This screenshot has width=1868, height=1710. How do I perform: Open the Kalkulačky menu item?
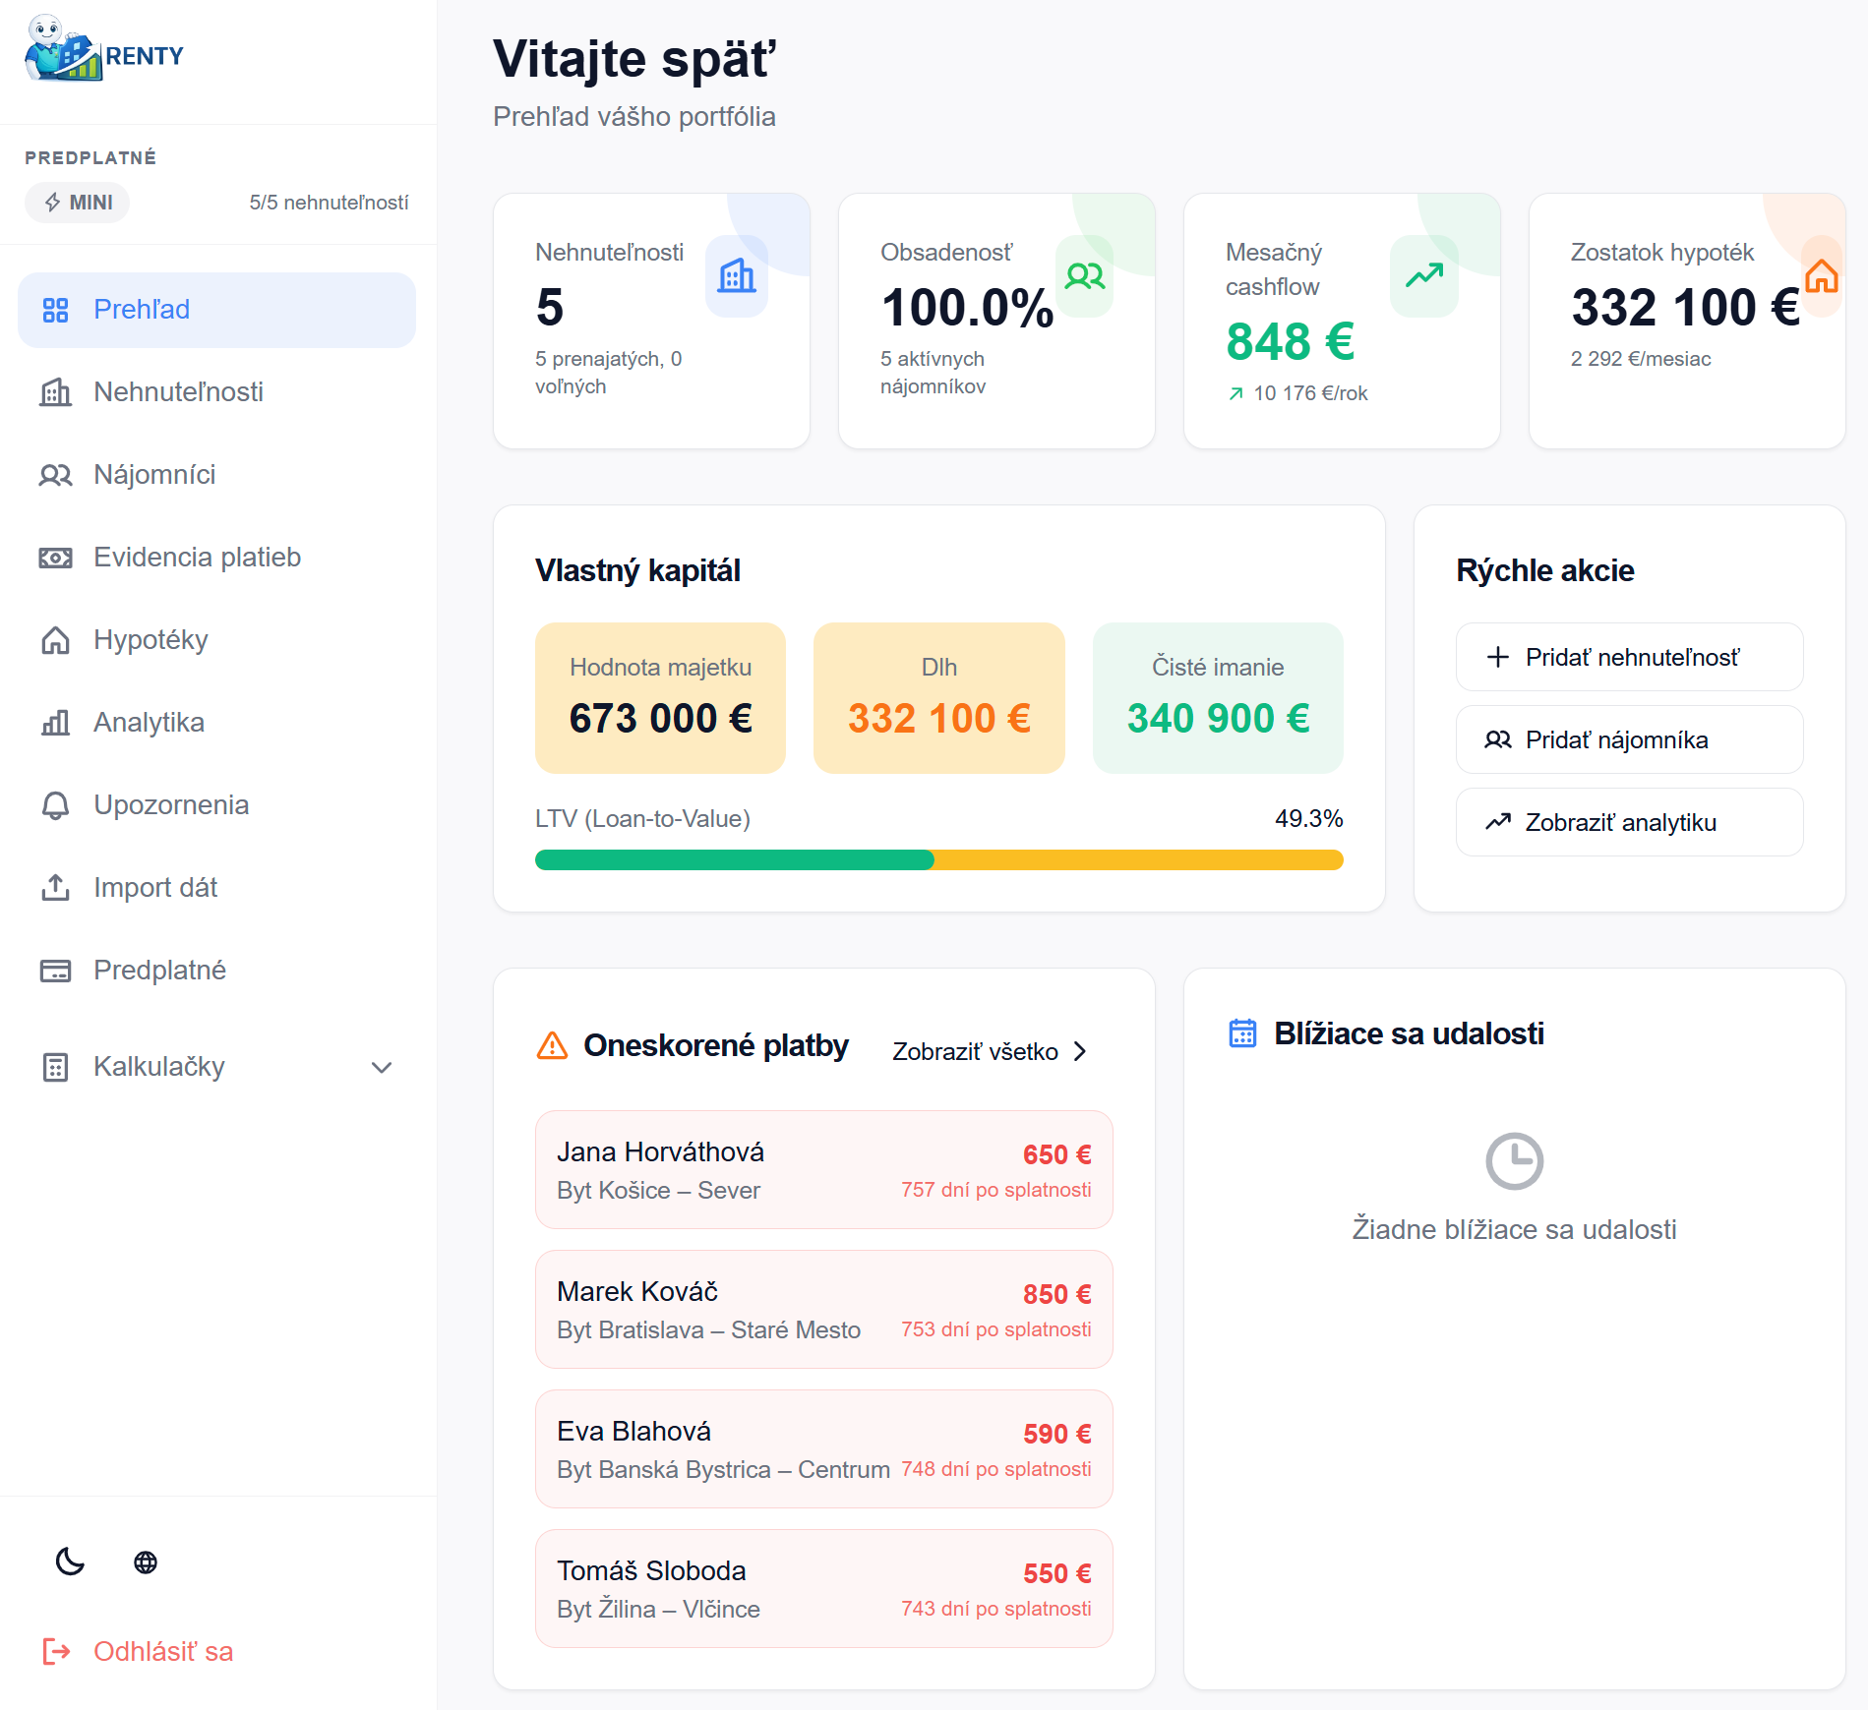159,1067
